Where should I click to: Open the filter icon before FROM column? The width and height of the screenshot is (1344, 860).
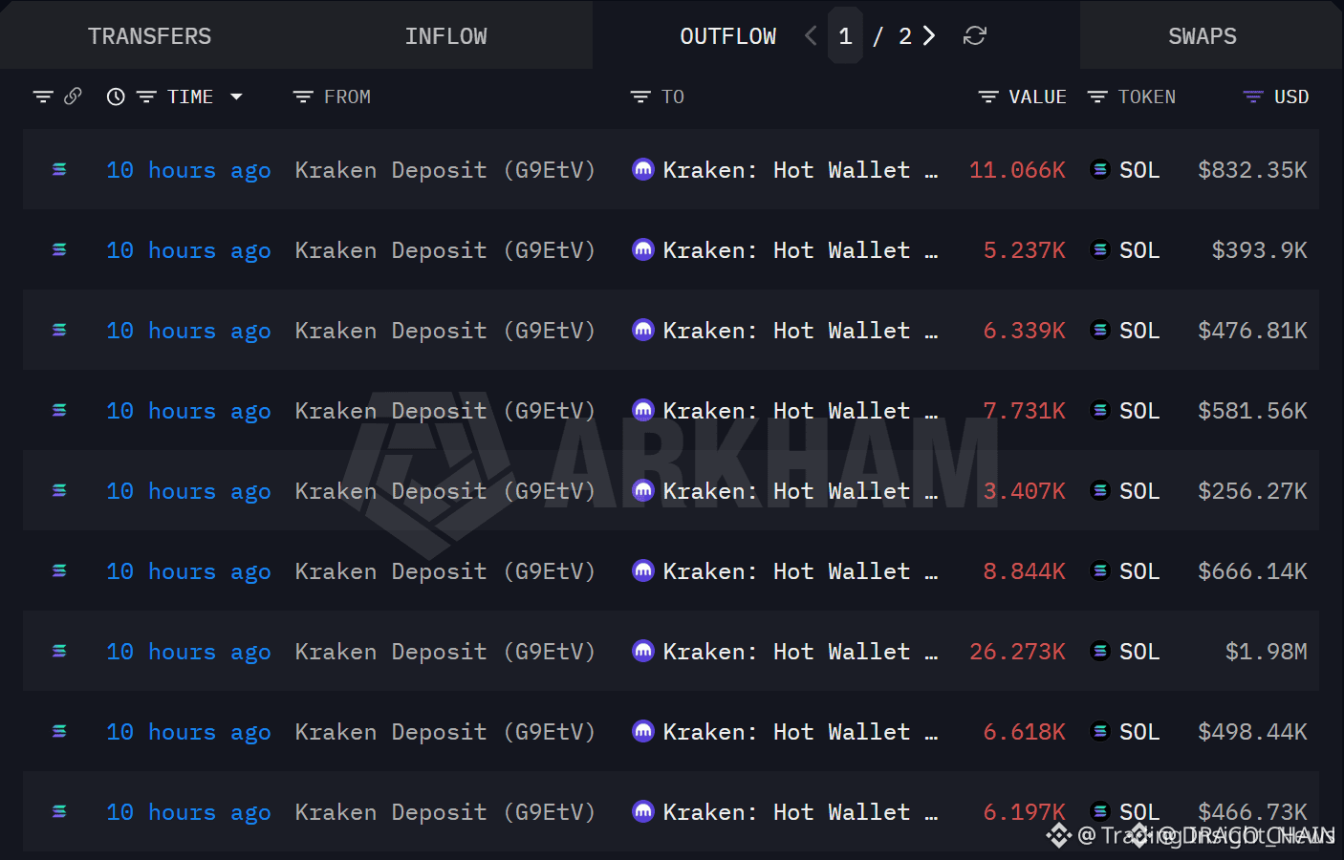point(303,97)
